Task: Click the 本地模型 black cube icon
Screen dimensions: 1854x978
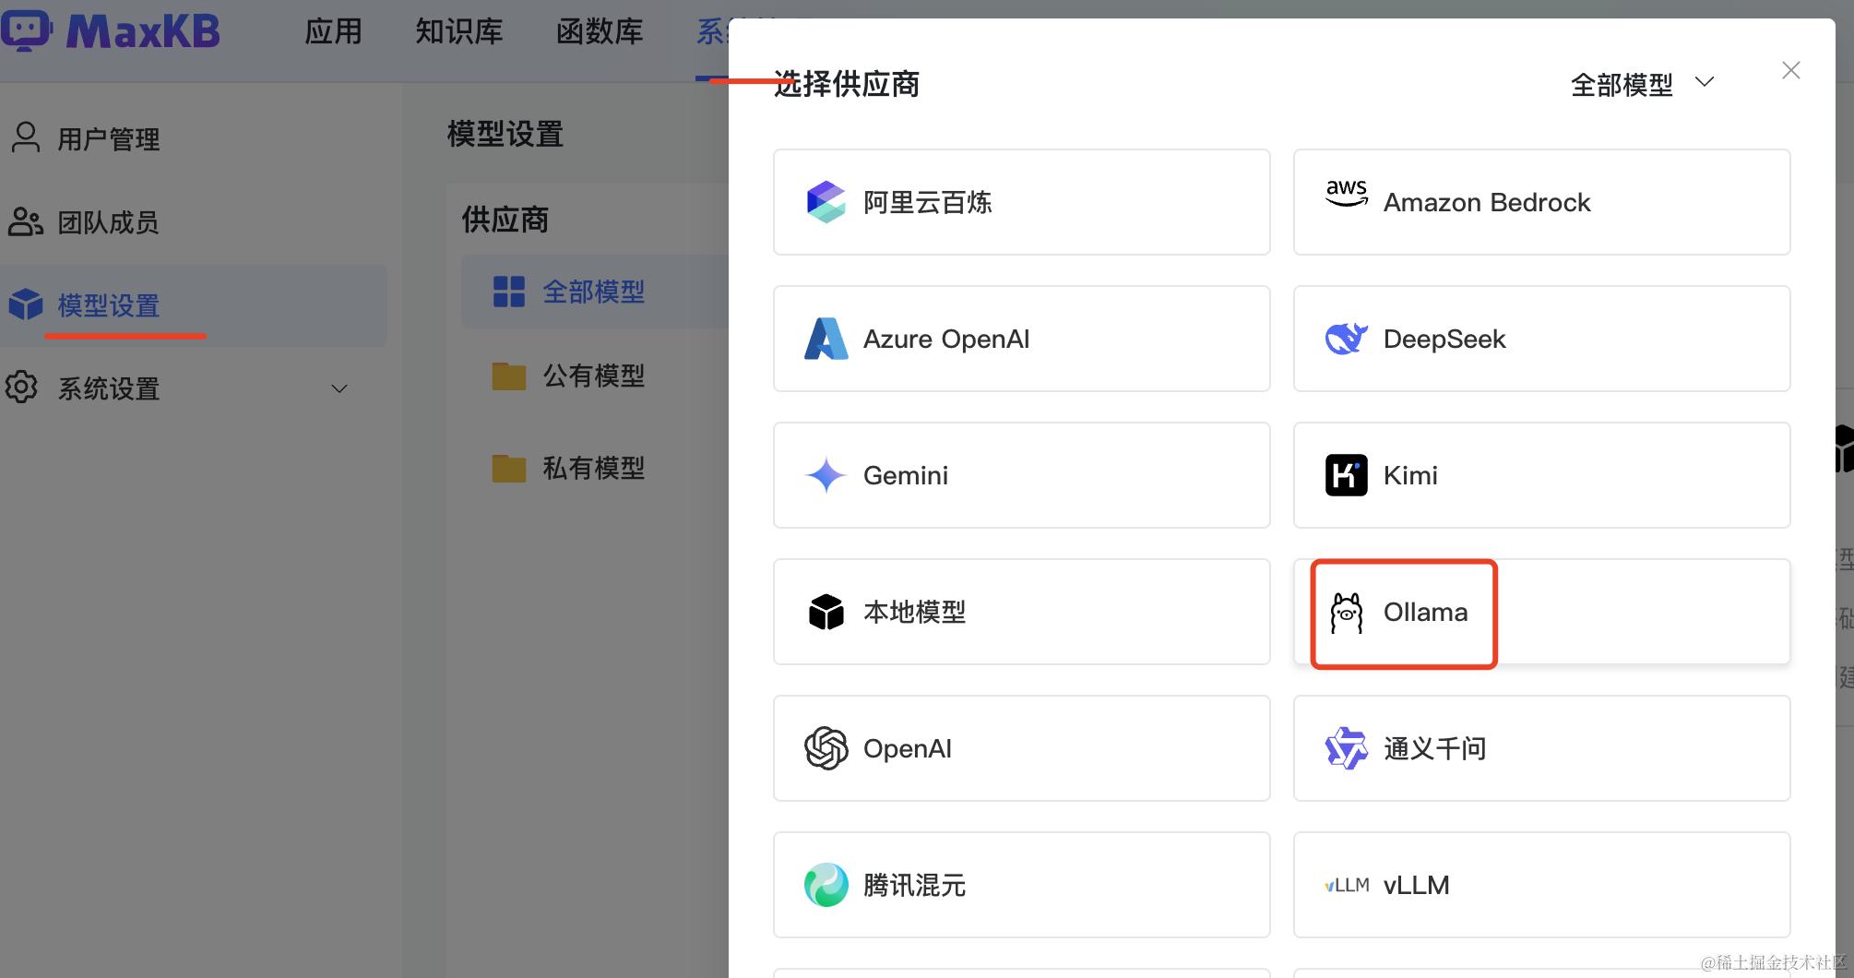Action: click(826, 612)
